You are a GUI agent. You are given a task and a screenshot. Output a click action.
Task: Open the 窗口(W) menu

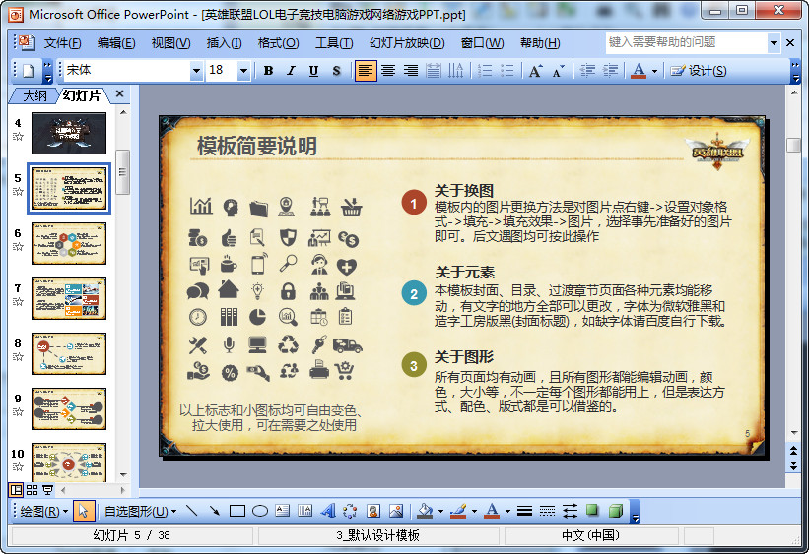point(482,43)
